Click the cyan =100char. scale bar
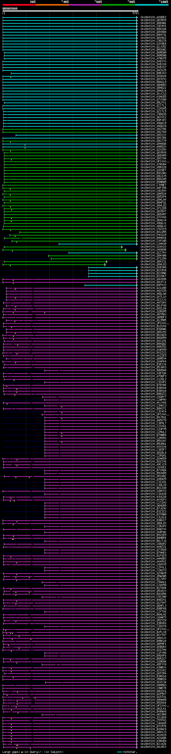Viewport: 171px width, 754px height. [x=119, y=752]
